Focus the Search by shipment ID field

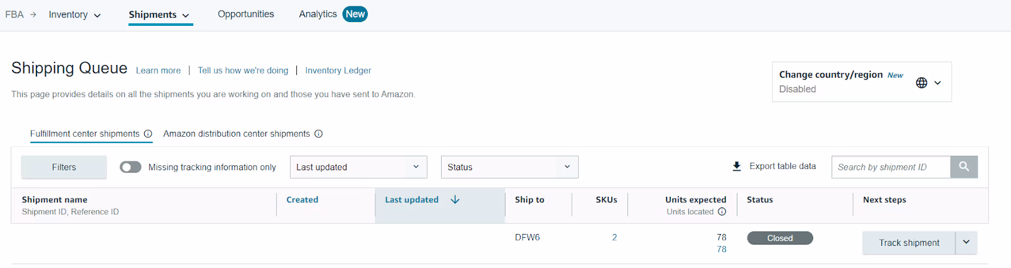[891, 167]
